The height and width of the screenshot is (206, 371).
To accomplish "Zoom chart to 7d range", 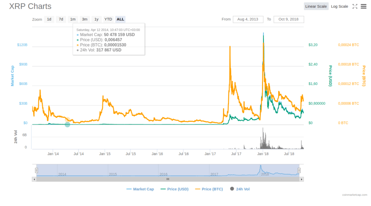I will (61, 19).
